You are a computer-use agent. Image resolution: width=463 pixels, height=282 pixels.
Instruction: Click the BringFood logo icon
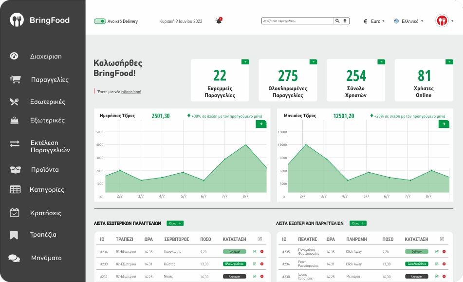17,20
